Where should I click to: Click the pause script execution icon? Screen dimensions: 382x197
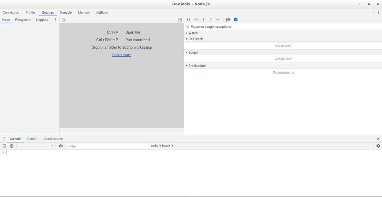point(188,19)
